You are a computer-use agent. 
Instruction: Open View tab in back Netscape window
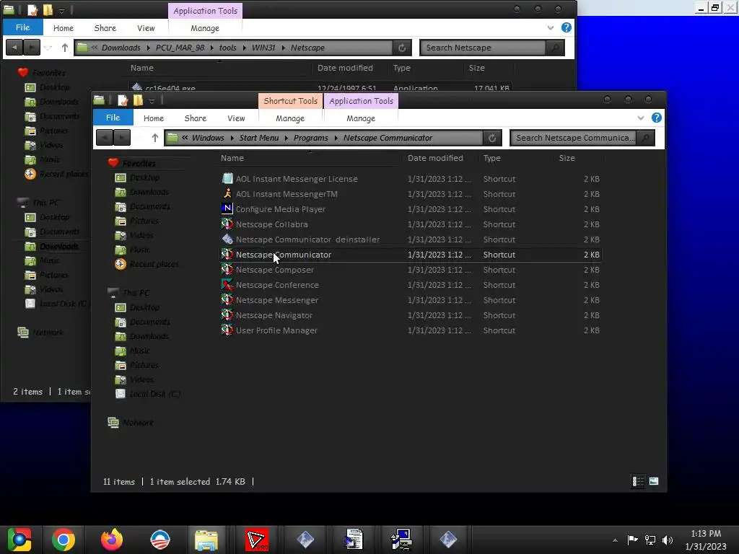[x=146, y=28]
